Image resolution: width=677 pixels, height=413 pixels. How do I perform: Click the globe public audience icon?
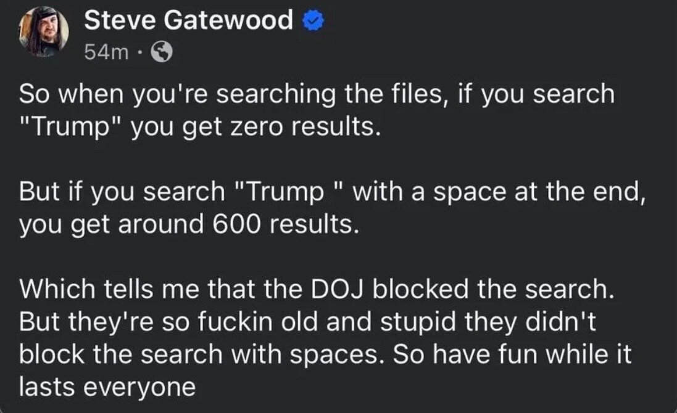[x=162, y=54]
